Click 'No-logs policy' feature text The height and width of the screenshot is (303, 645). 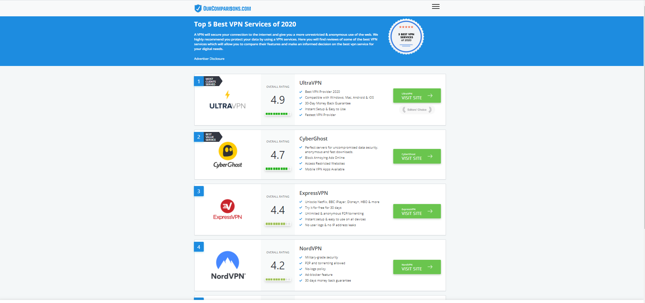(315, 269)
